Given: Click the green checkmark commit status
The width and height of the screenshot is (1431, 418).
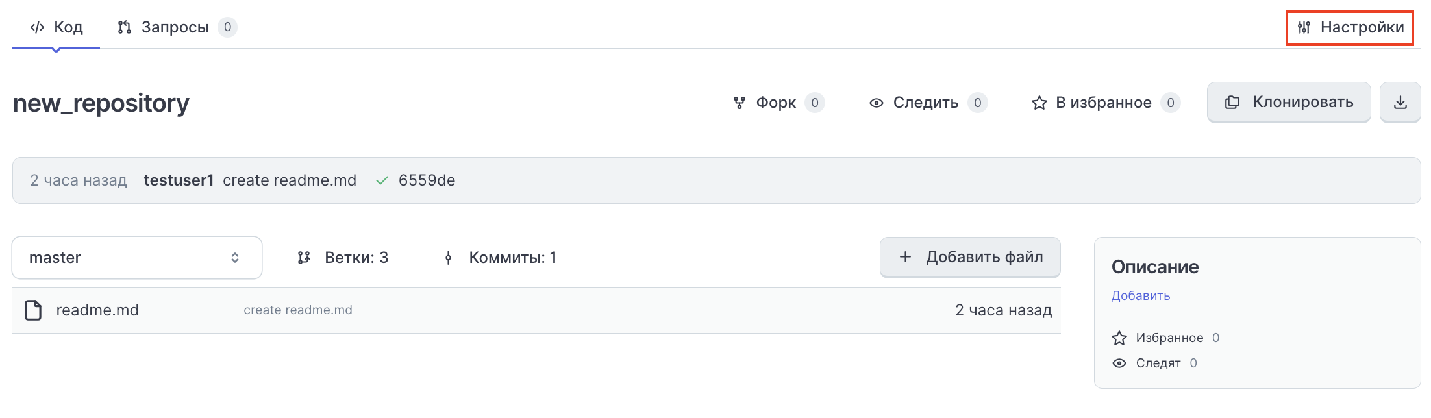Looking at the screenshot, I should click(x=382, y=180).
